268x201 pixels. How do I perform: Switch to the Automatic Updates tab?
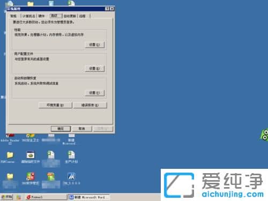pyautogui.click(x=70, y=16)
